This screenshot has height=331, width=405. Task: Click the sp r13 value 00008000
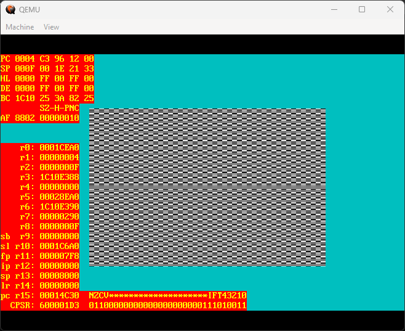coord(59,276)
